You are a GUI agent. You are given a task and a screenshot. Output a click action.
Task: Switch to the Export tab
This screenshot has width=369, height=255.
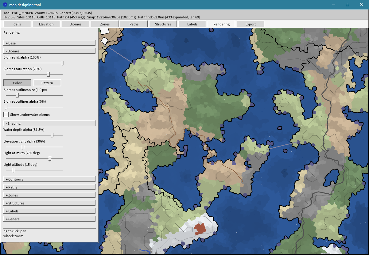pos(251,24)
